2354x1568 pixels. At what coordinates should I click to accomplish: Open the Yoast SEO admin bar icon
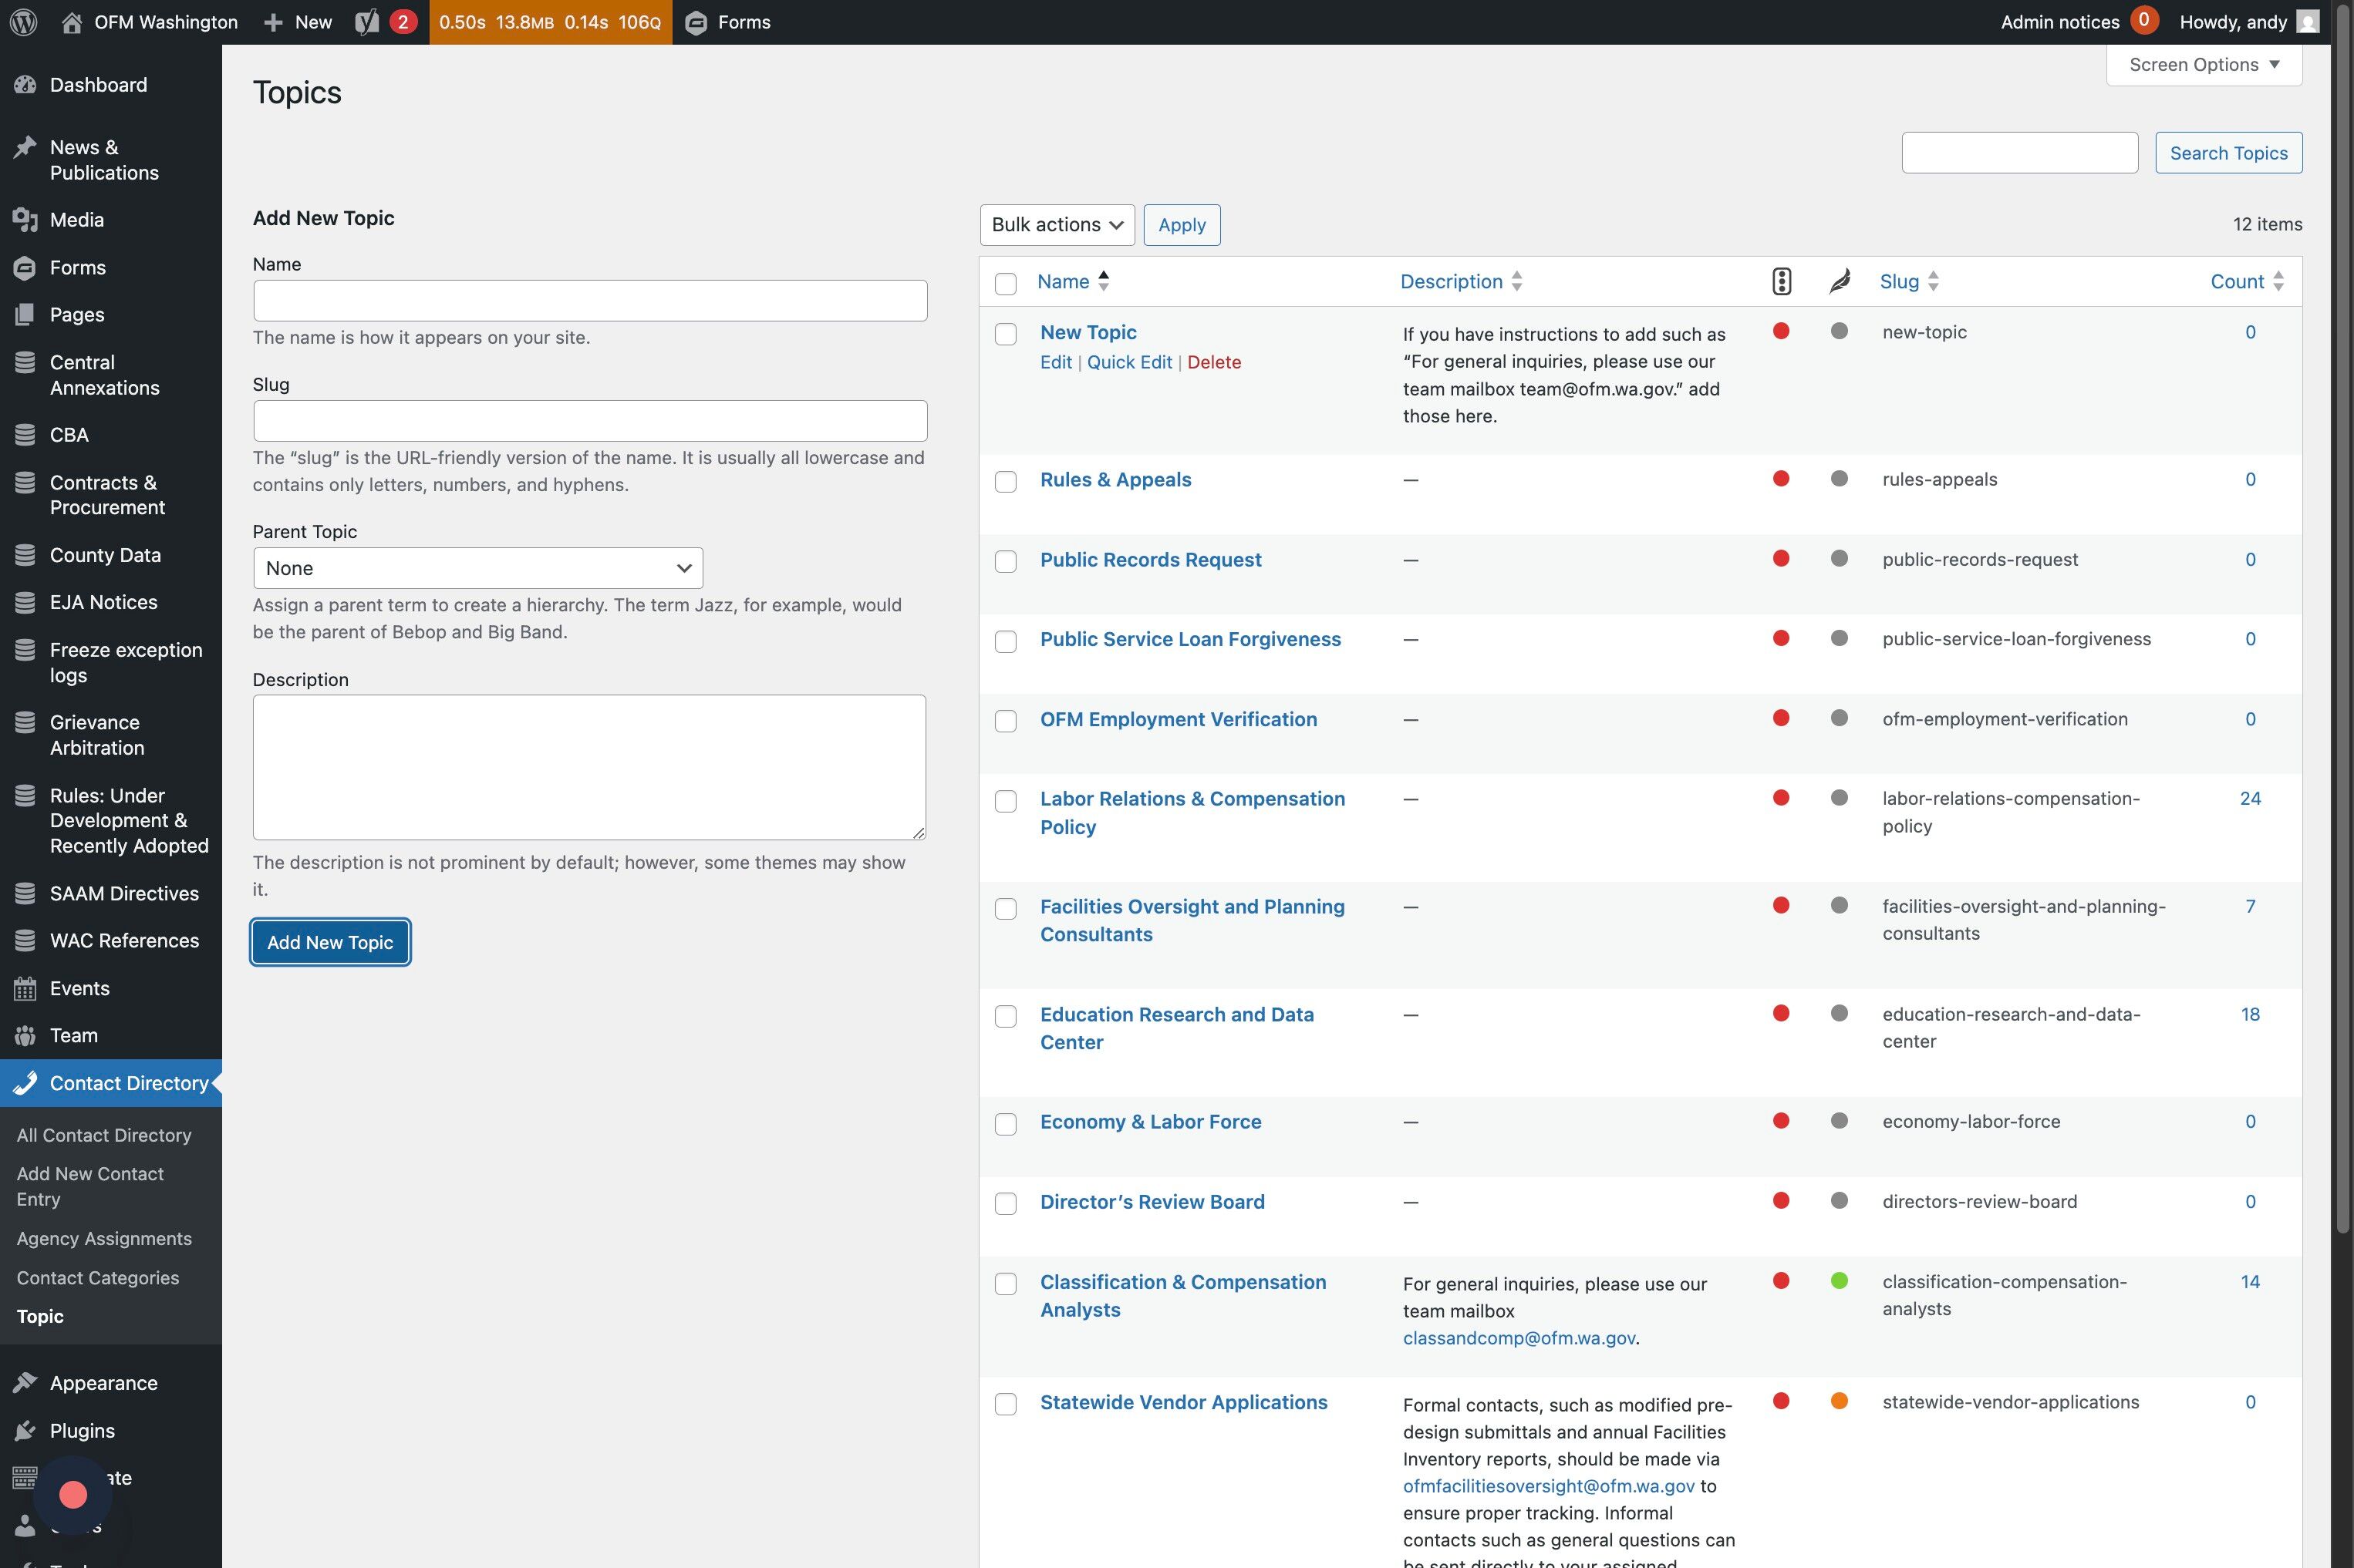367,22
